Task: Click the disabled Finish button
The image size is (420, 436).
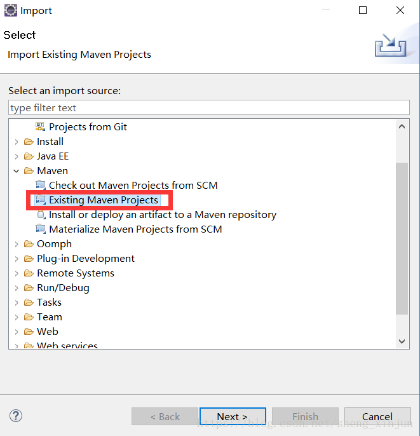Action: tap(305, 416)
